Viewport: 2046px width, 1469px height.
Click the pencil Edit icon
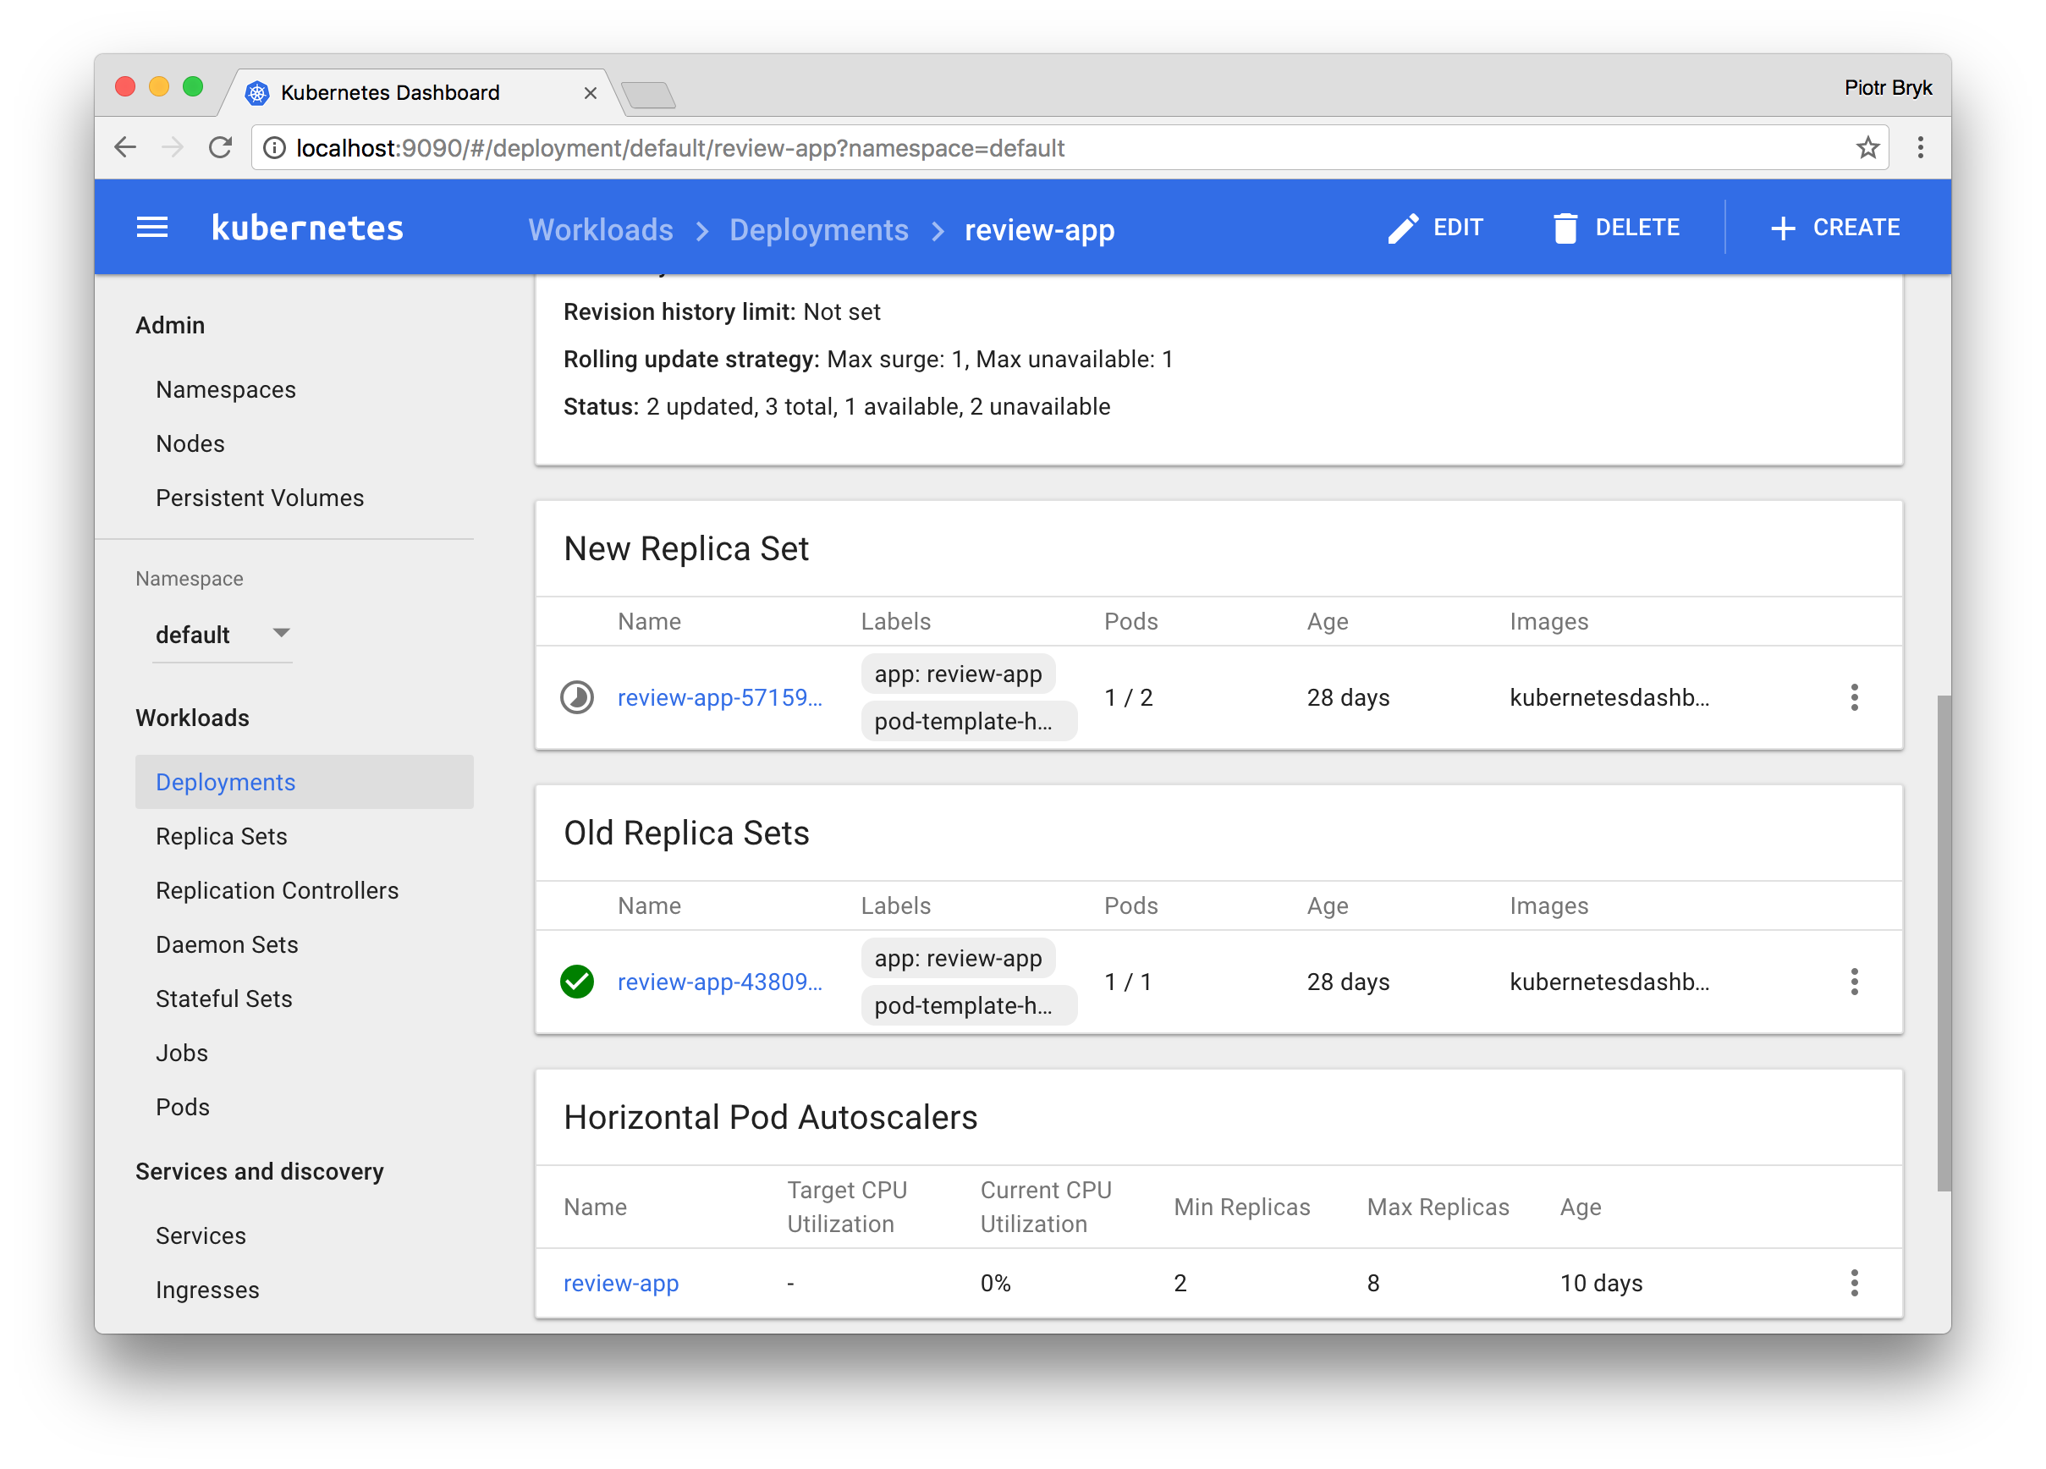[1402, 228]
